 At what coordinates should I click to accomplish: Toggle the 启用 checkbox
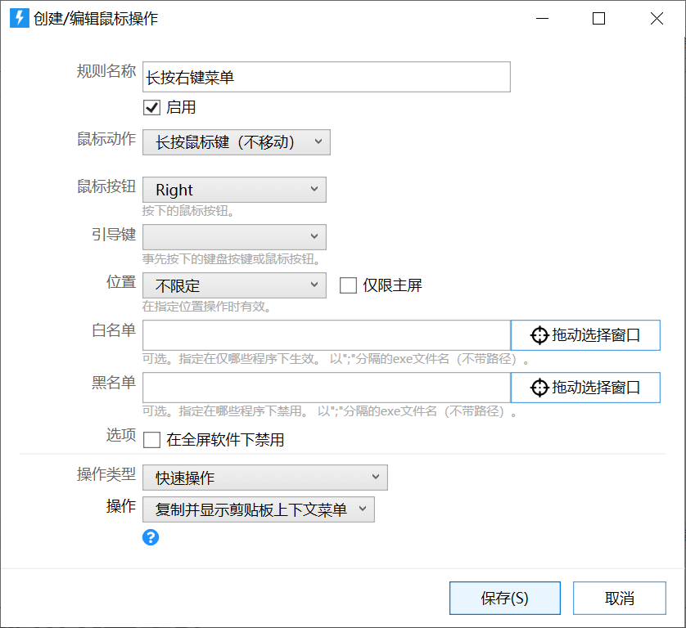point(151,107)
